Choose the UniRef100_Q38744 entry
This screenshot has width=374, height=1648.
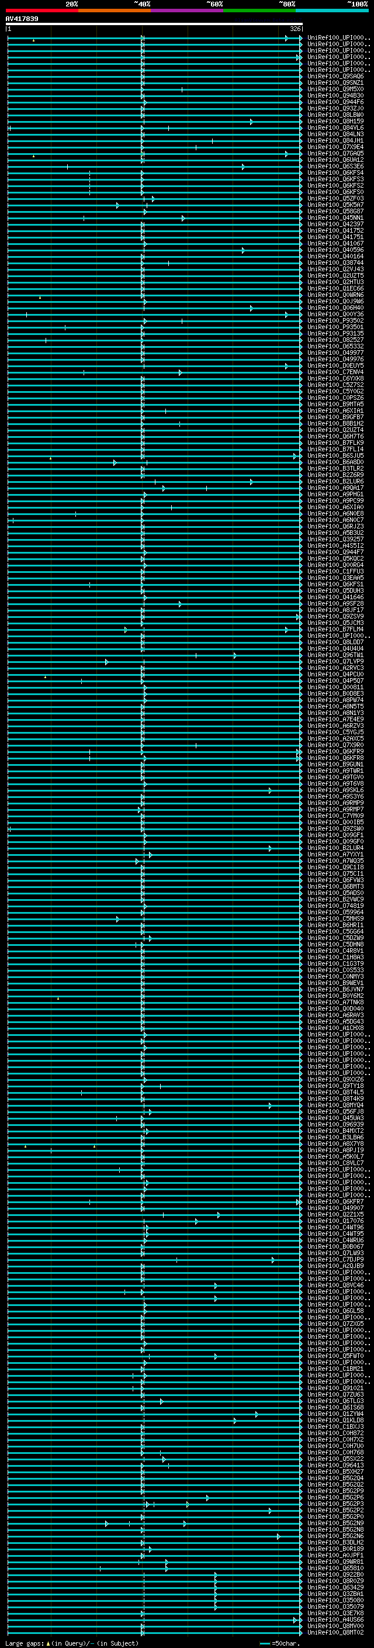(x=335, y=263)
